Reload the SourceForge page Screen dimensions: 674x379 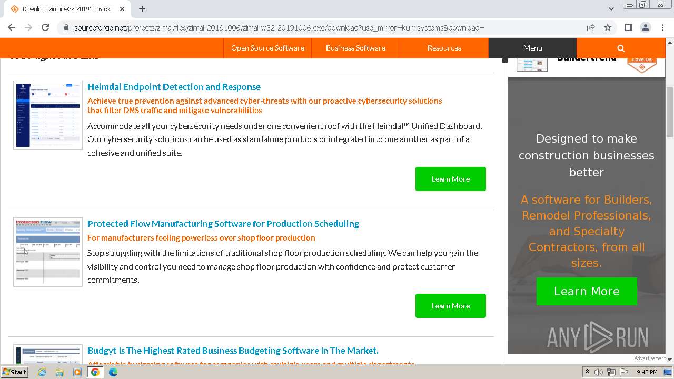pyautogui.click(x=45, y=27)
